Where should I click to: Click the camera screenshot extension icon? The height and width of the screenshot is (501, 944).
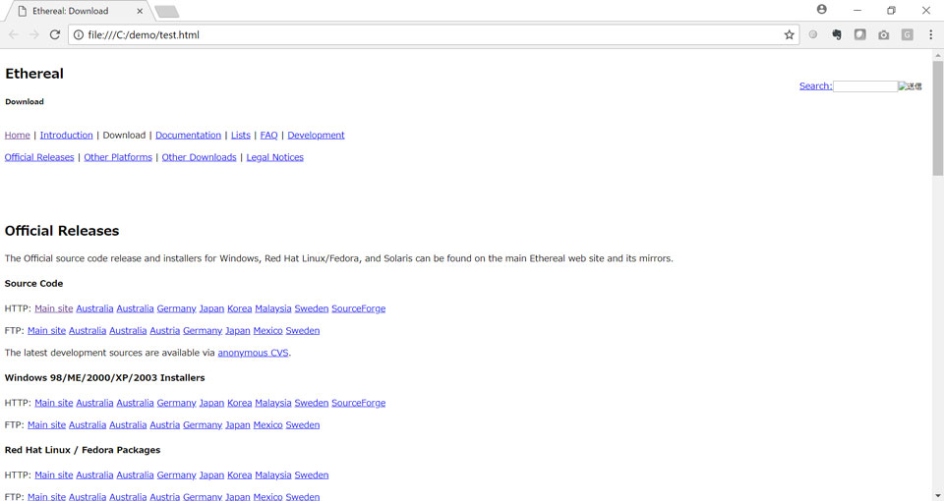pyautogui.click(x=883, y=35)
